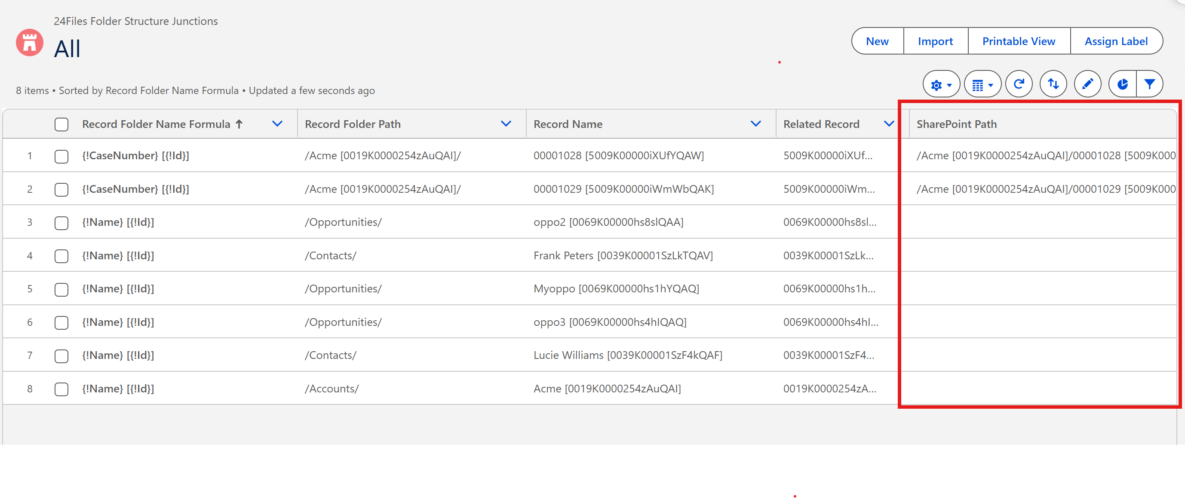Viewport: 1185px width, 498px height.
Task: Open Record Name column dropdown chevron
Action: (755, 124)
